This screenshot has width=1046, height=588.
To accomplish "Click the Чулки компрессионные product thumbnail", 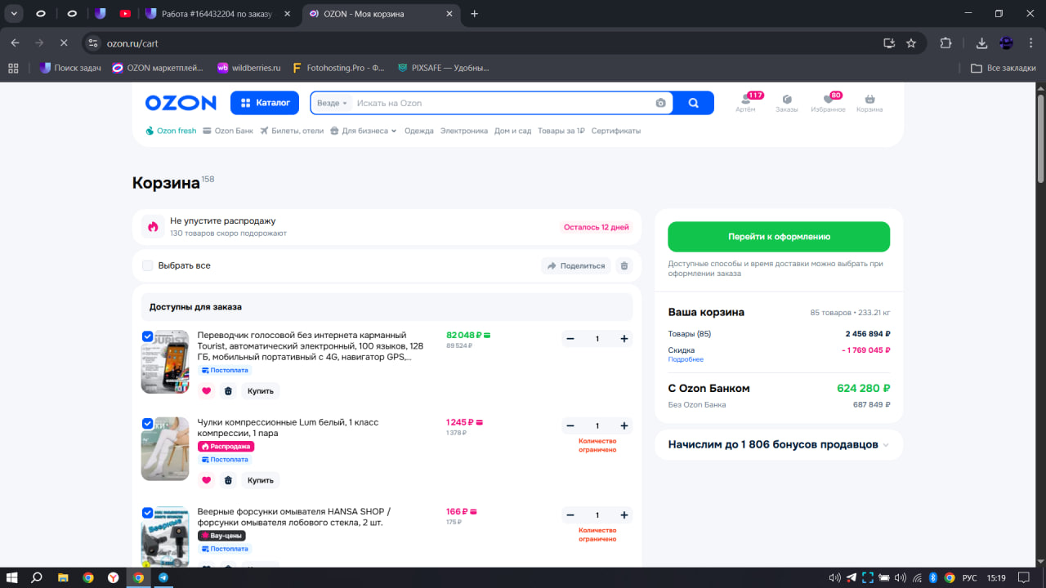I will point(165,449).
